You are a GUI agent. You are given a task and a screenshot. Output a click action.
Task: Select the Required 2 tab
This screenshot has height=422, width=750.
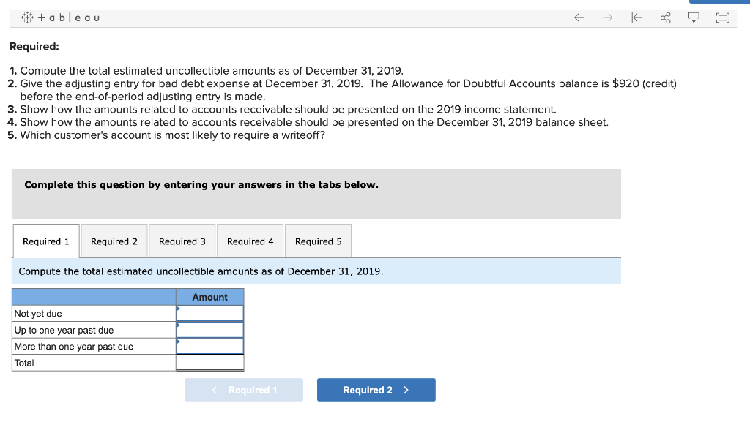tap(114, 241)
